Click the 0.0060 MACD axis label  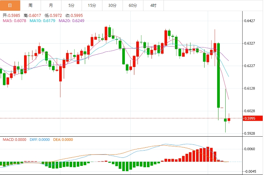coord(250,149)
